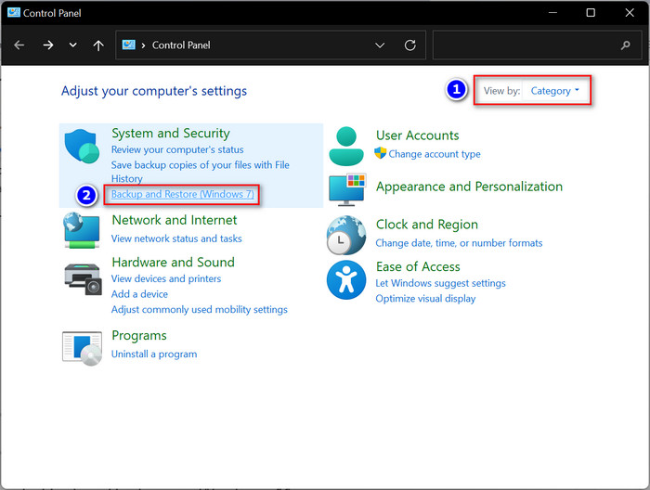Image resolution: width=650 pixels, height=490 pixels.
Task: Open the View by Category dropdown
Action: (554, 91)
